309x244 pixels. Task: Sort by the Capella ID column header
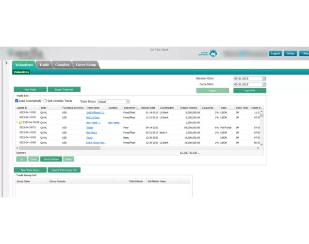[x=27, y=108]
